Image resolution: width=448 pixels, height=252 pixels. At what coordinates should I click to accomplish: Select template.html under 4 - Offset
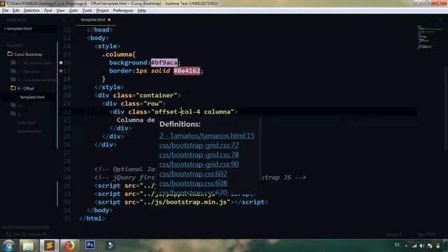pyautogui.click(x=32, y=97)
